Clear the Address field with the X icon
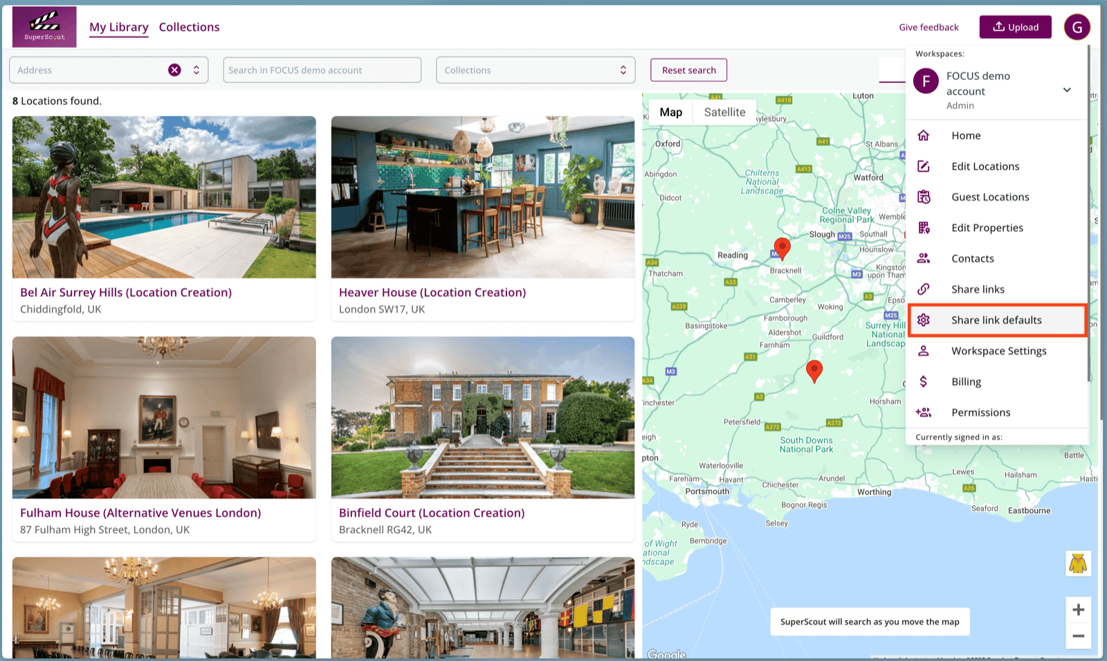1107x661 pixels. [x=174, y=70]
